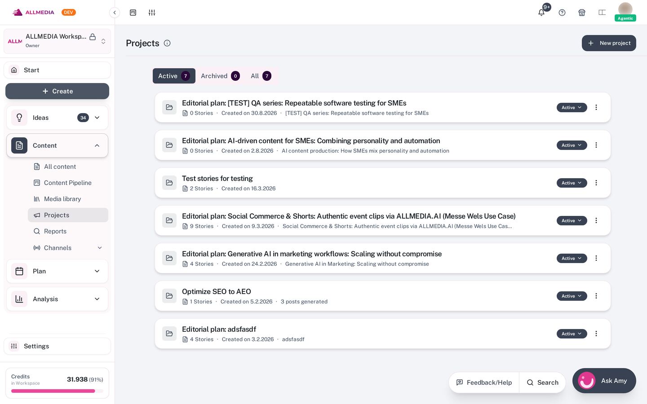Open more options for the QA series project
Image resolution: width=647 pixels, height=404 pixels.
[596, 107]
